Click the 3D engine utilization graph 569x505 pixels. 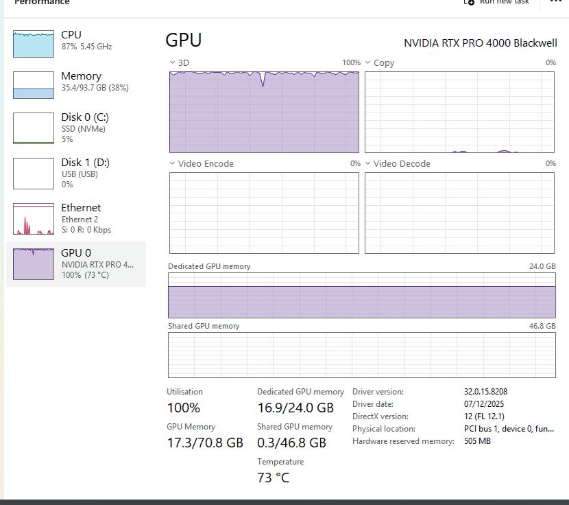264,110
